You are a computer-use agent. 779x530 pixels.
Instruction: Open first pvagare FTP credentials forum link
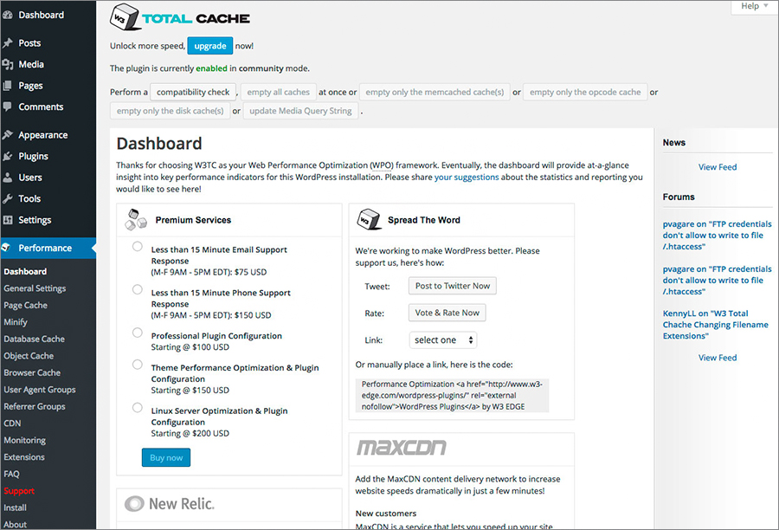point(717,236)
